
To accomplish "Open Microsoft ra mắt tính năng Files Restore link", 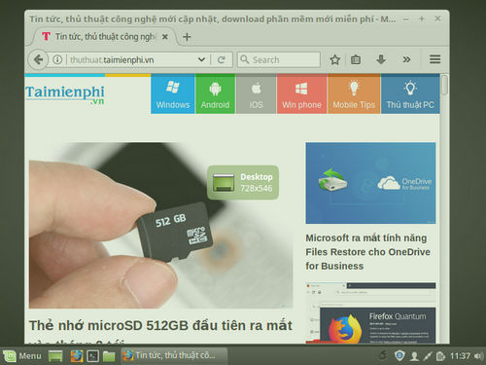I will pos(367,252).
